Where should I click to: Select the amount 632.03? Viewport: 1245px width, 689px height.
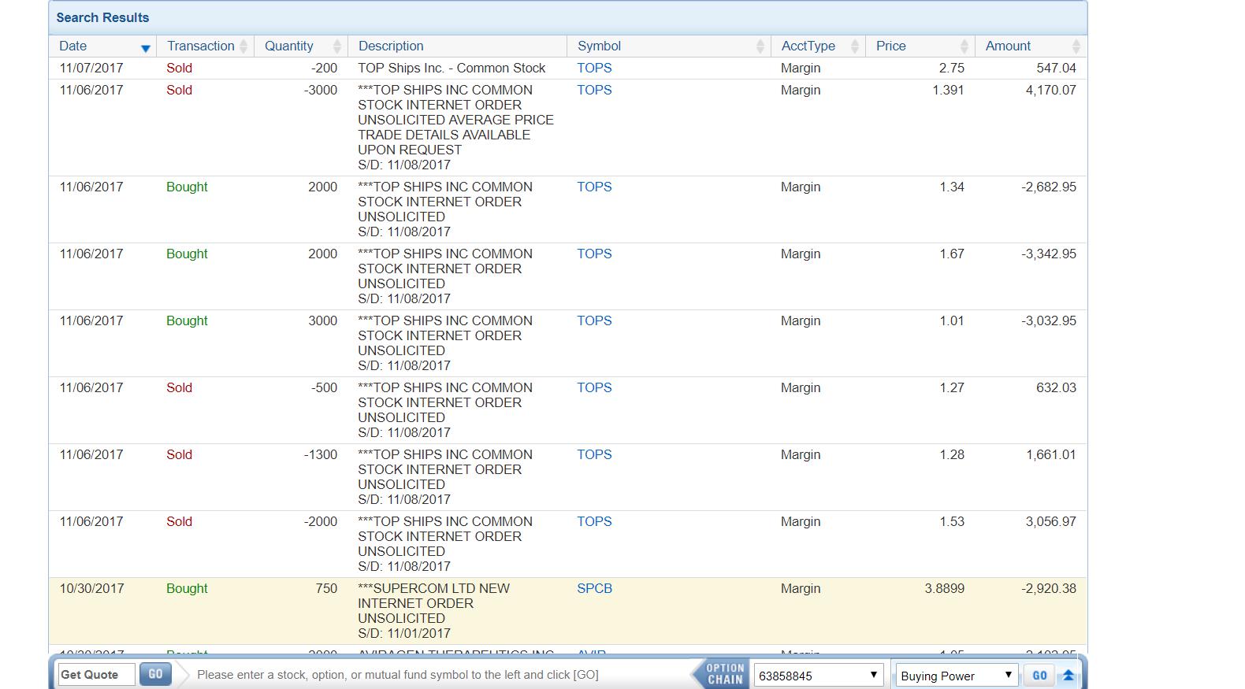1056,388
